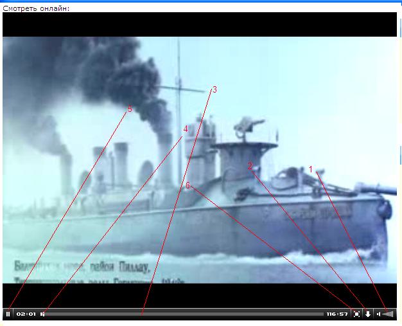Click the video frame showing the warship
The image size is (402, 326).
(x=200, y=160)
